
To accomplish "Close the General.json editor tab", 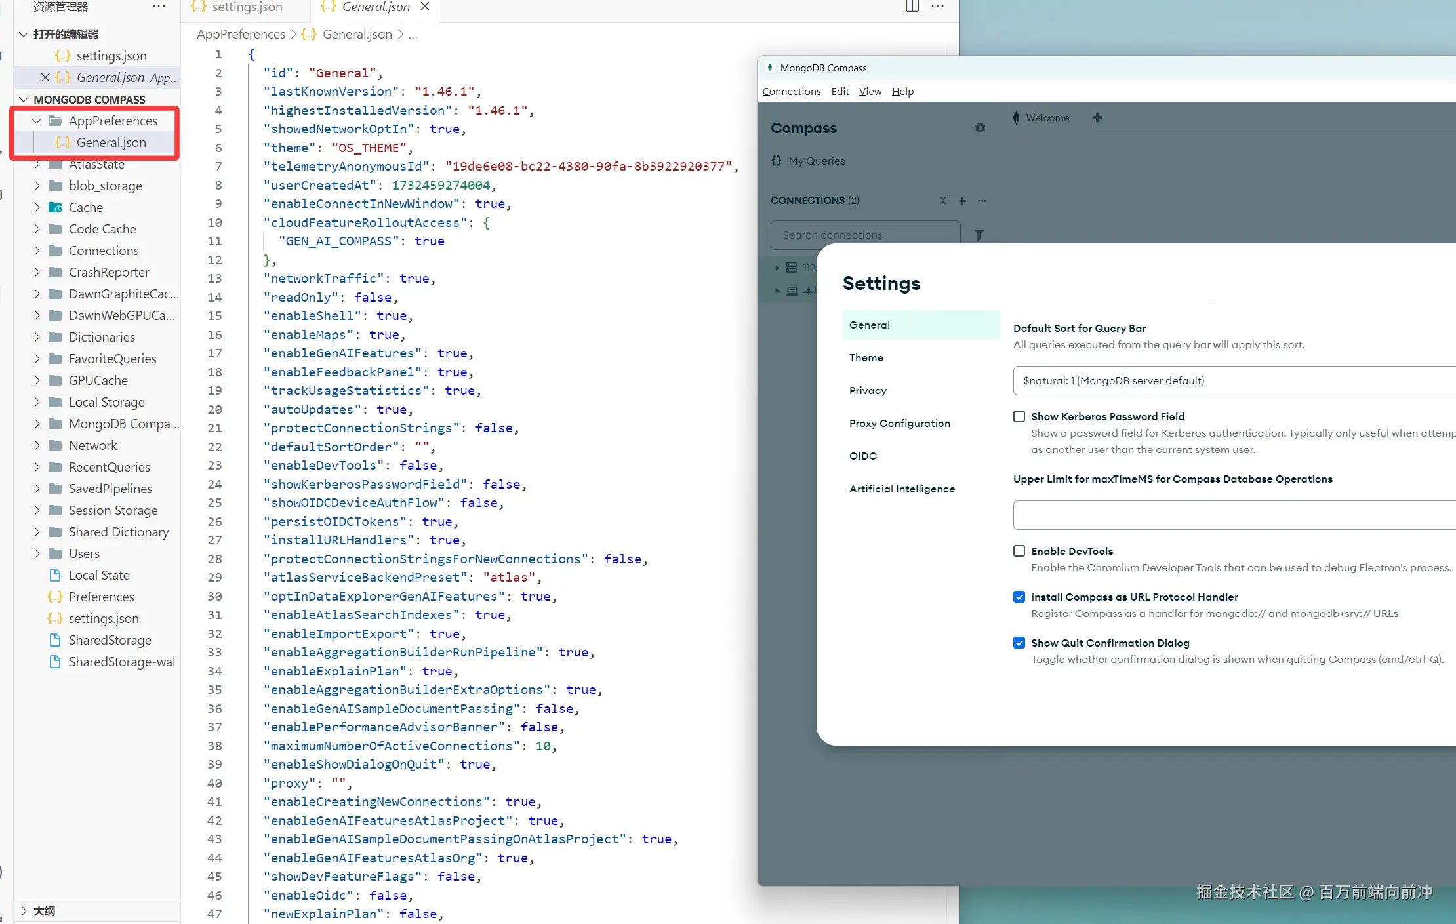I will click(x=425, y=7).
